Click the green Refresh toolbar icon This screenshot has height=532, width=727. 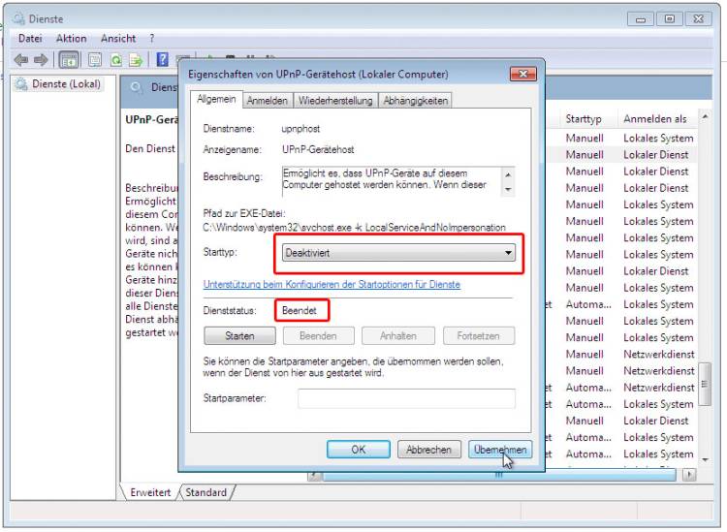coord(115,59)
